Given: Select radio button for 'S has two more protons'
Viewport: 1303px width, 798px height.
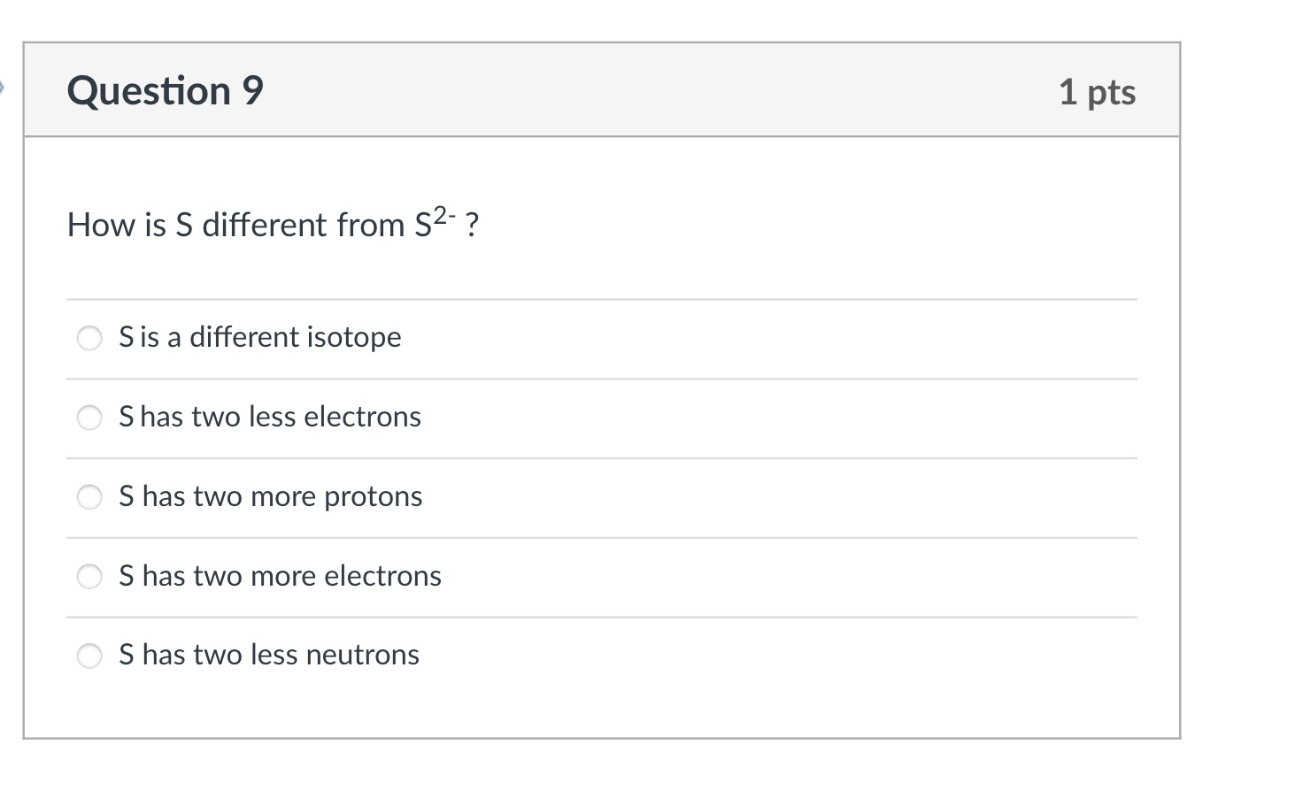Looking at the screenshot, I should (89, 496).
